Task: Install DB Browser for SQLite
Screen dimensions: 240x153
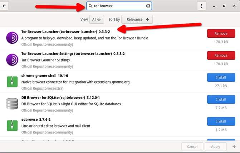Action: pos(221,99)
